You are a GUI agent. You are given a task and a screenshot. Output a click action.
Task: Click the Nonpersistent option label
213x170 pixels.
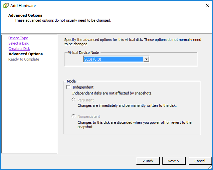point(89,116)
